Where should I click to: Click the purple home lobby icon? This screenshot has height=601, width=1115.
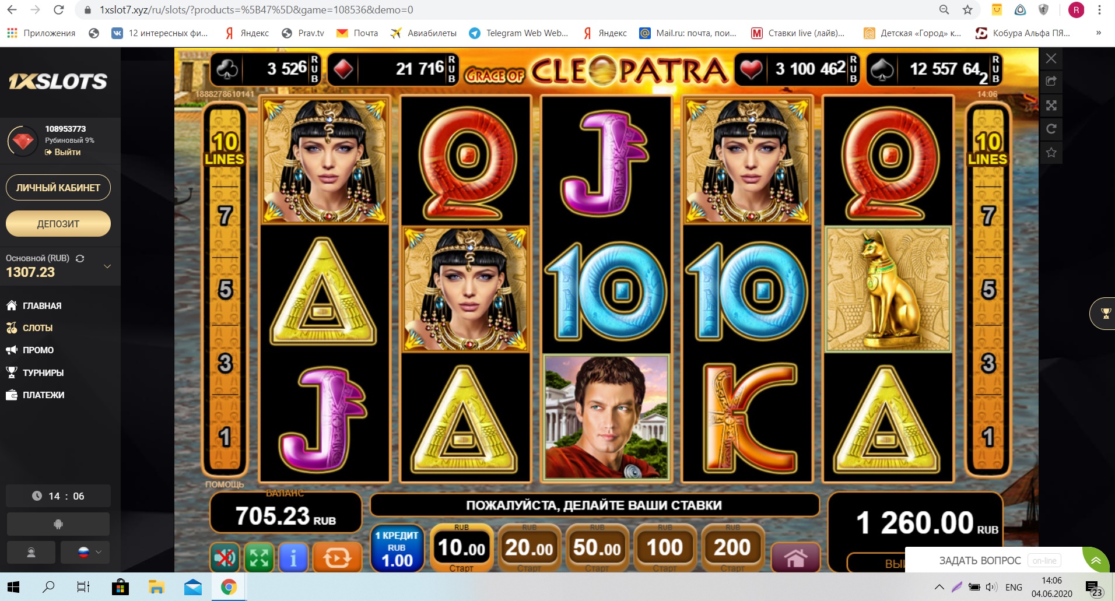[795, 558]
